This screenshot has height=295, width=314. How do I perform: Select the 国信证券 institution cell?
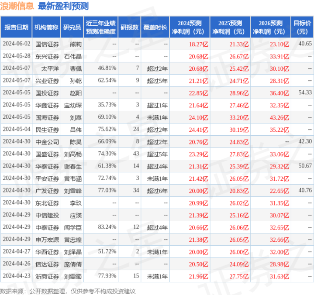pos(47,44)
